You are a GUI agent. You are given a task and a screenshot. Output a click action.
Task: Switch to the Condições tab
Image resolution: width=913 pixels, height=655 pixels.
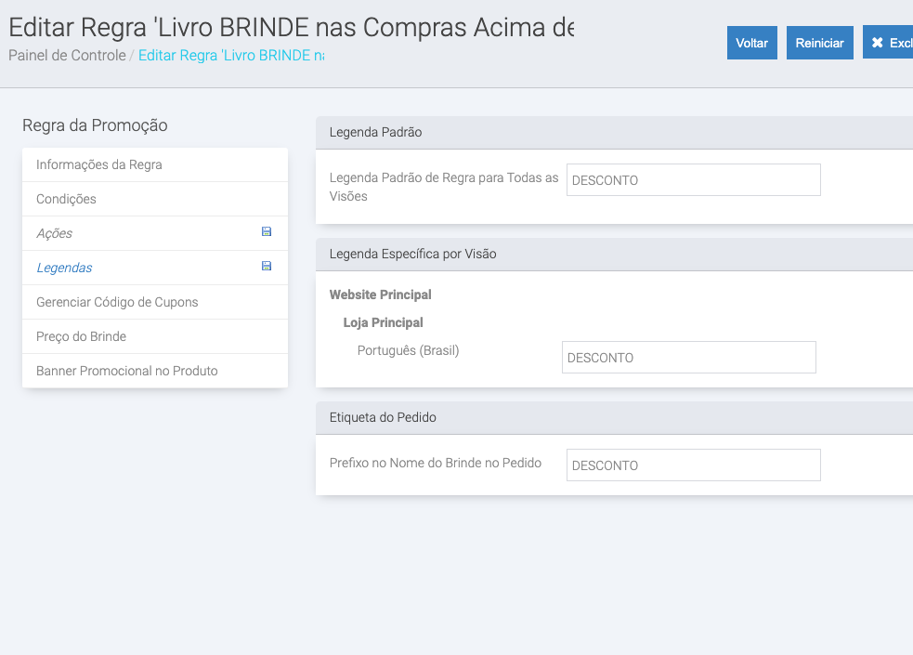66,199
